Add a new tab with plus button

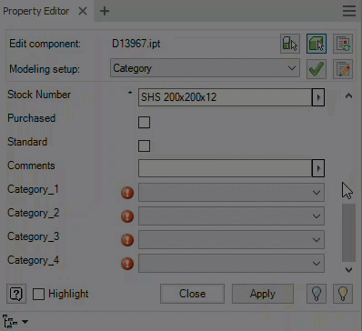(105, 11)
